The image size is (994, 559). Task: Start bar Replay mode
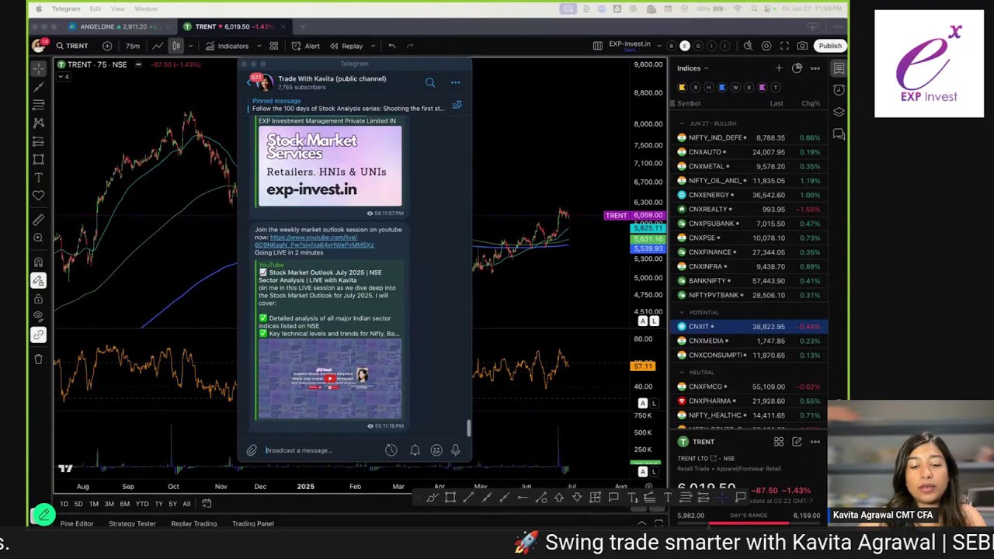(x=346, y=46)
